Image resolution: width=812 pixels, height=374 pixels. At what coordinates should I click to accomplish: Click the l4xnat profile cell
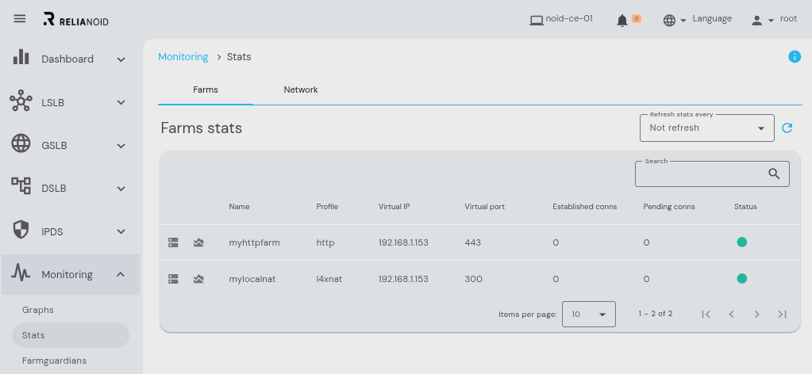(x=329, y=279)
